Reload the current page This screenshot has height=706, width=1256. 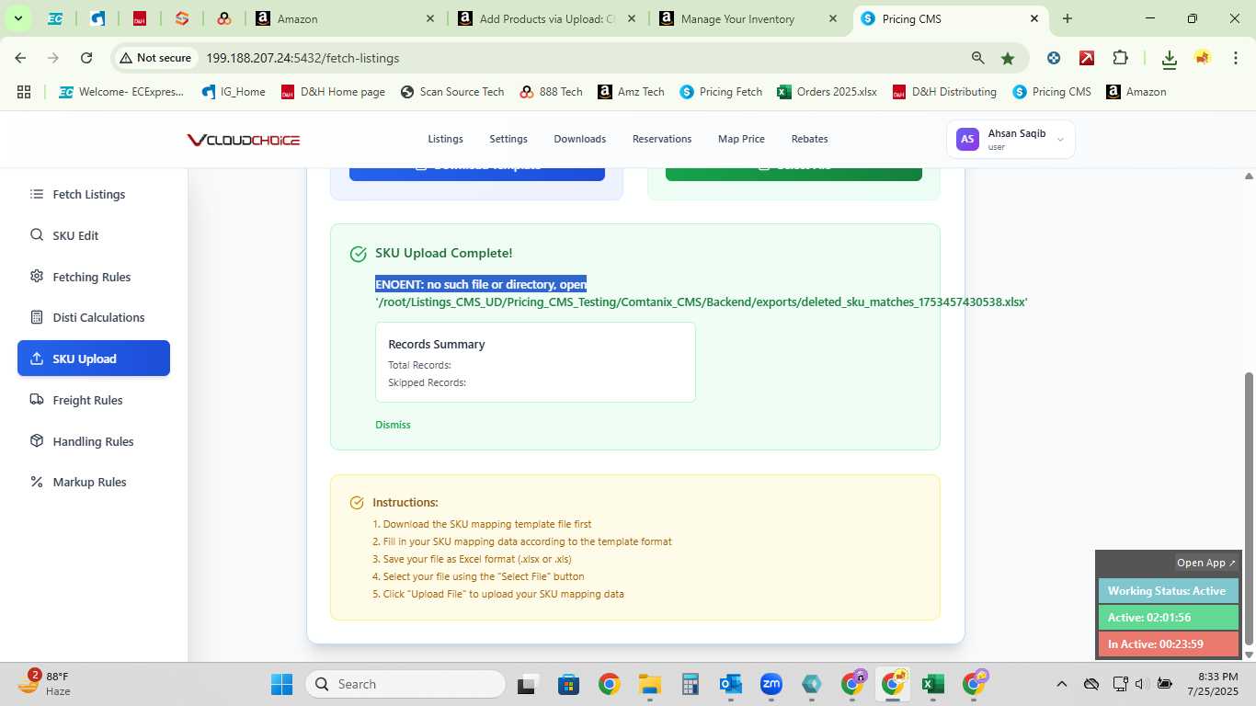[x=86, y=58]
